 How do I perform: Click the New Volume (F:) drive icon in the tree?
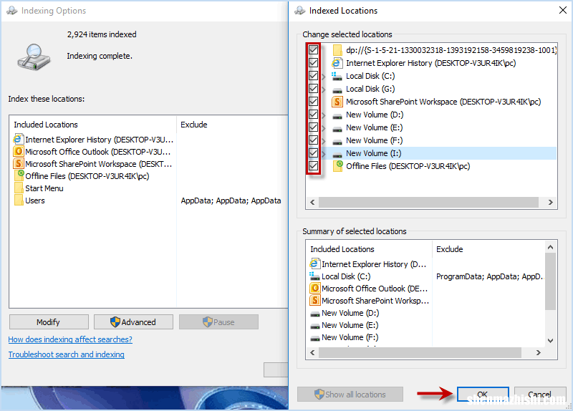tap(337, 141)
